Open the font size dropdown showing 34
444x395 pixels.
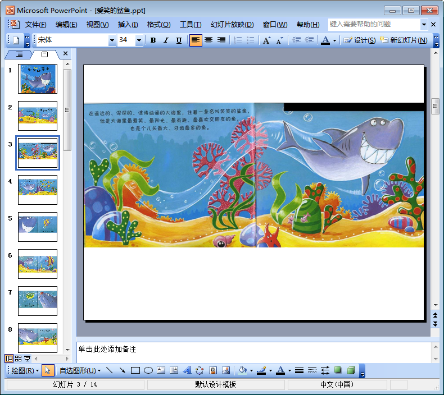139,40
